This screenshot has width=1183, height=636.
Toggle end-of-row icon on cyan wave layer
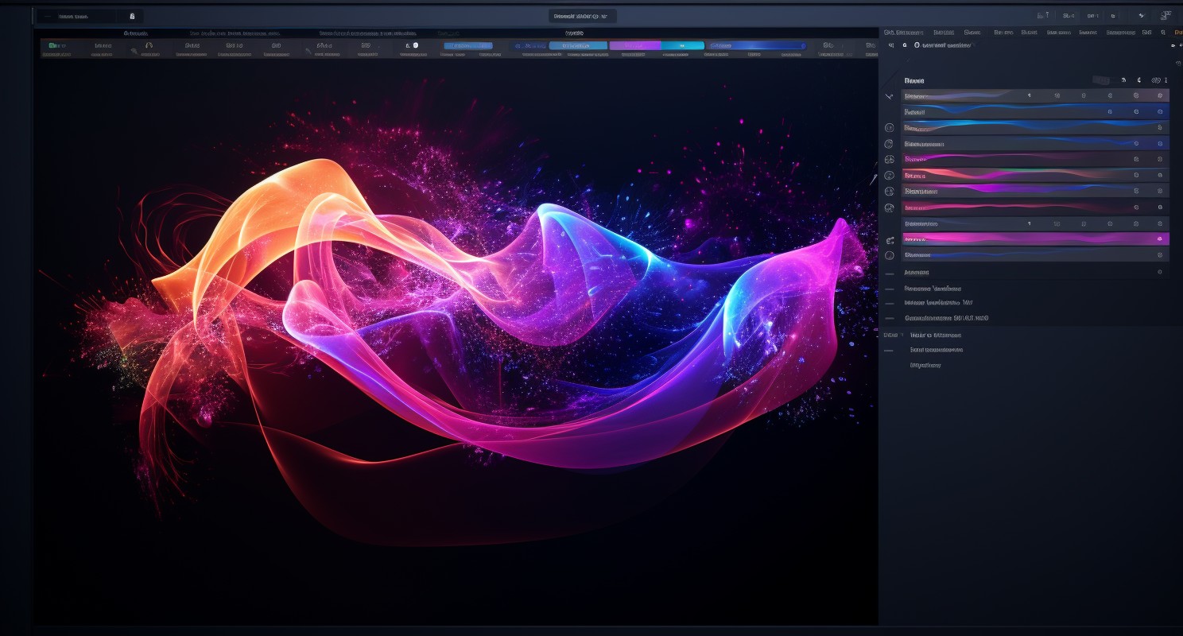coord(1159,127)
